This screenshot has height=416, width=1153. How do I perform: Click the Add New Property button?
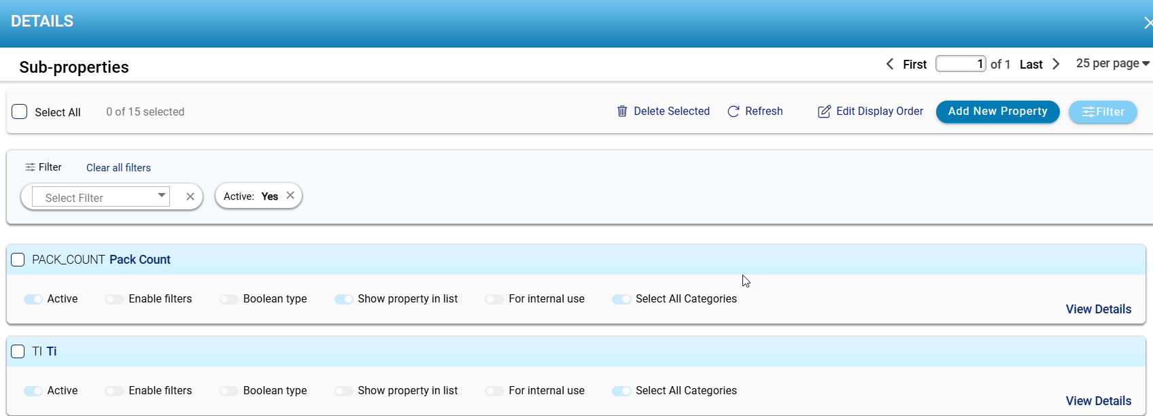click(x=997, y=111)
